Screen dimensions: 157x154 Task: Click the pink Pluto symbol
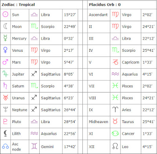(5, 121)
